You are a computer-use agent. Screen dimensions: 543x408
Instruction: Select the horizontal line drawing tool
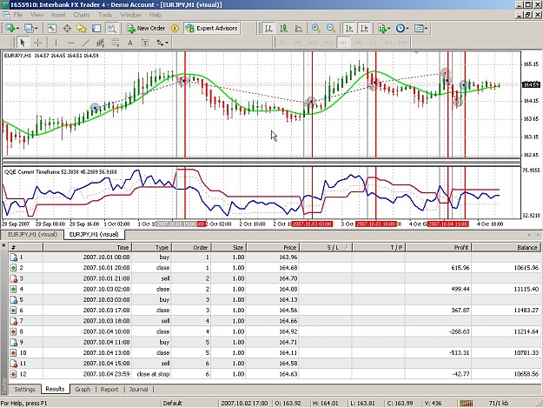[70, 43]
